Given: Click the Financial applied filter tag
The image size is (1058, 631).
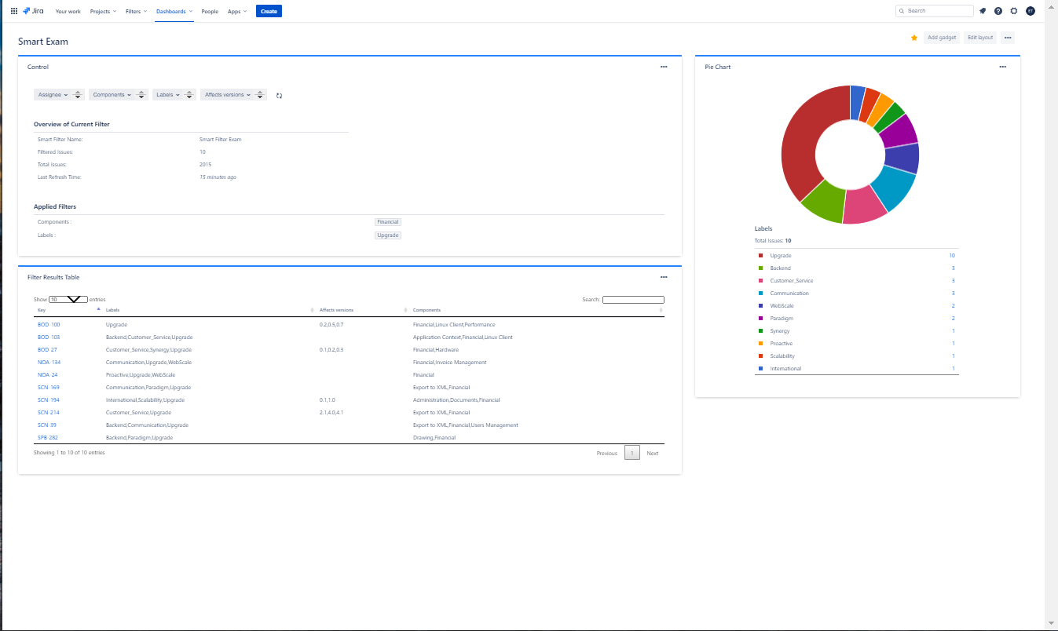Looking at the screenshot, I should point(388,222).
